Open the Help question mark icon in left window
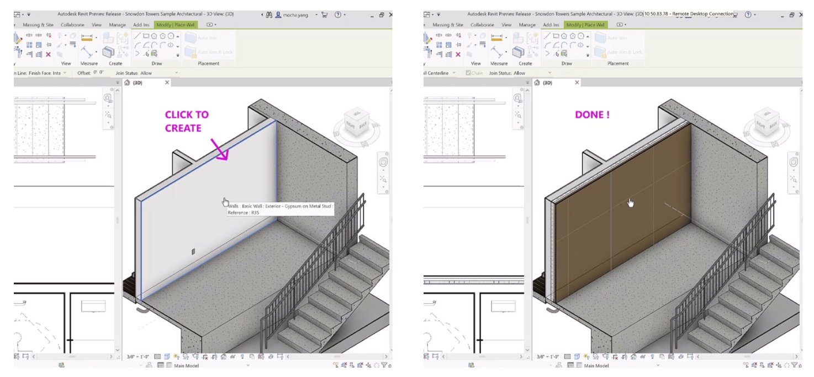Image resolution: width=814 pixels, height=377 pixels. point(337,15)
